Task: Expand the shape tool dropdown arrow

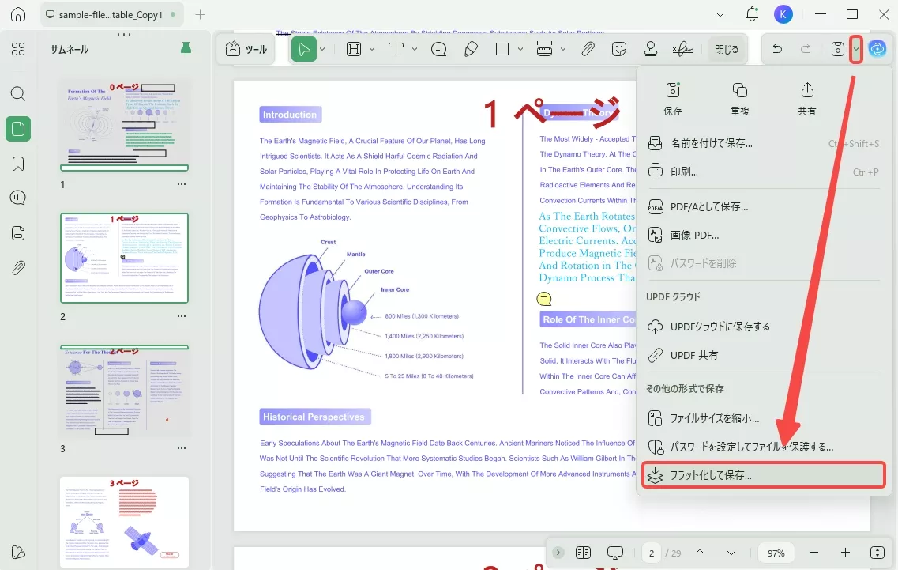Action: pos(520,49)
